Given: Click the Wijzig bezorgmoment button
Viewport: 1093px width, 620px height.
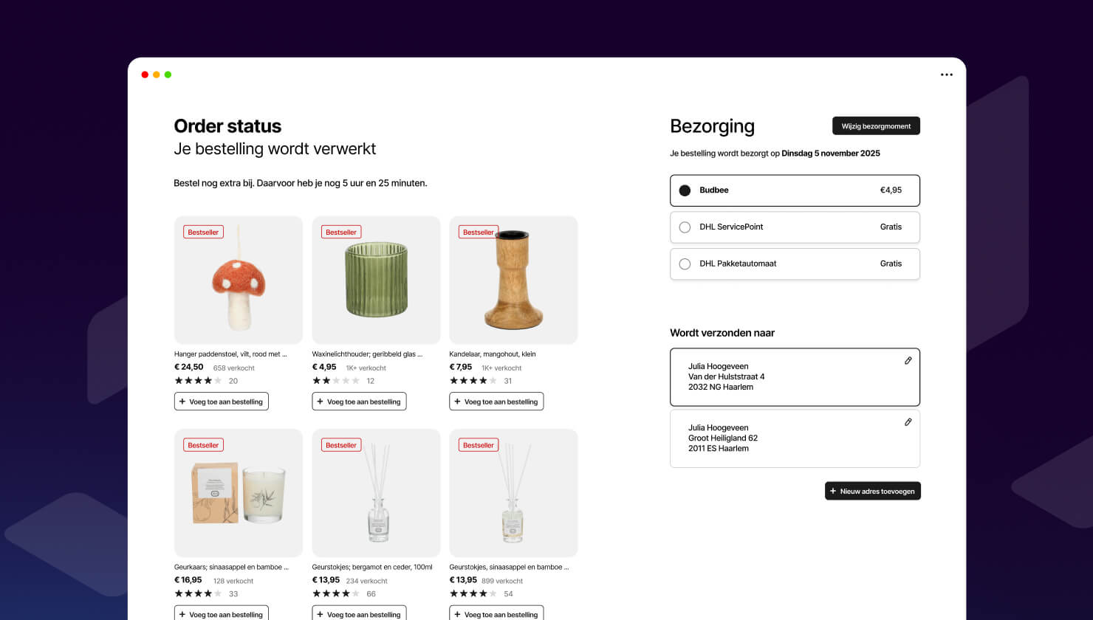Looking at the screenshot, I should click(876, 126).
